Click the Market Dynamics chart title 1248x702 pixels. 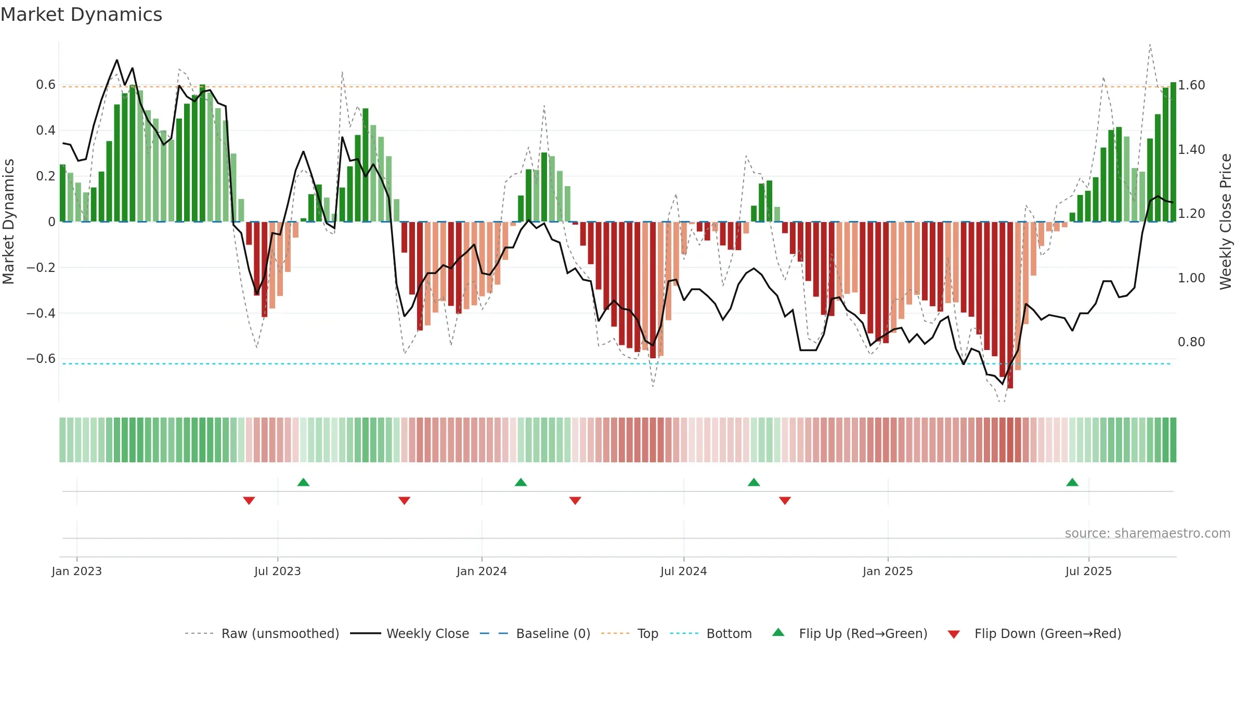[x=82, y=15]
